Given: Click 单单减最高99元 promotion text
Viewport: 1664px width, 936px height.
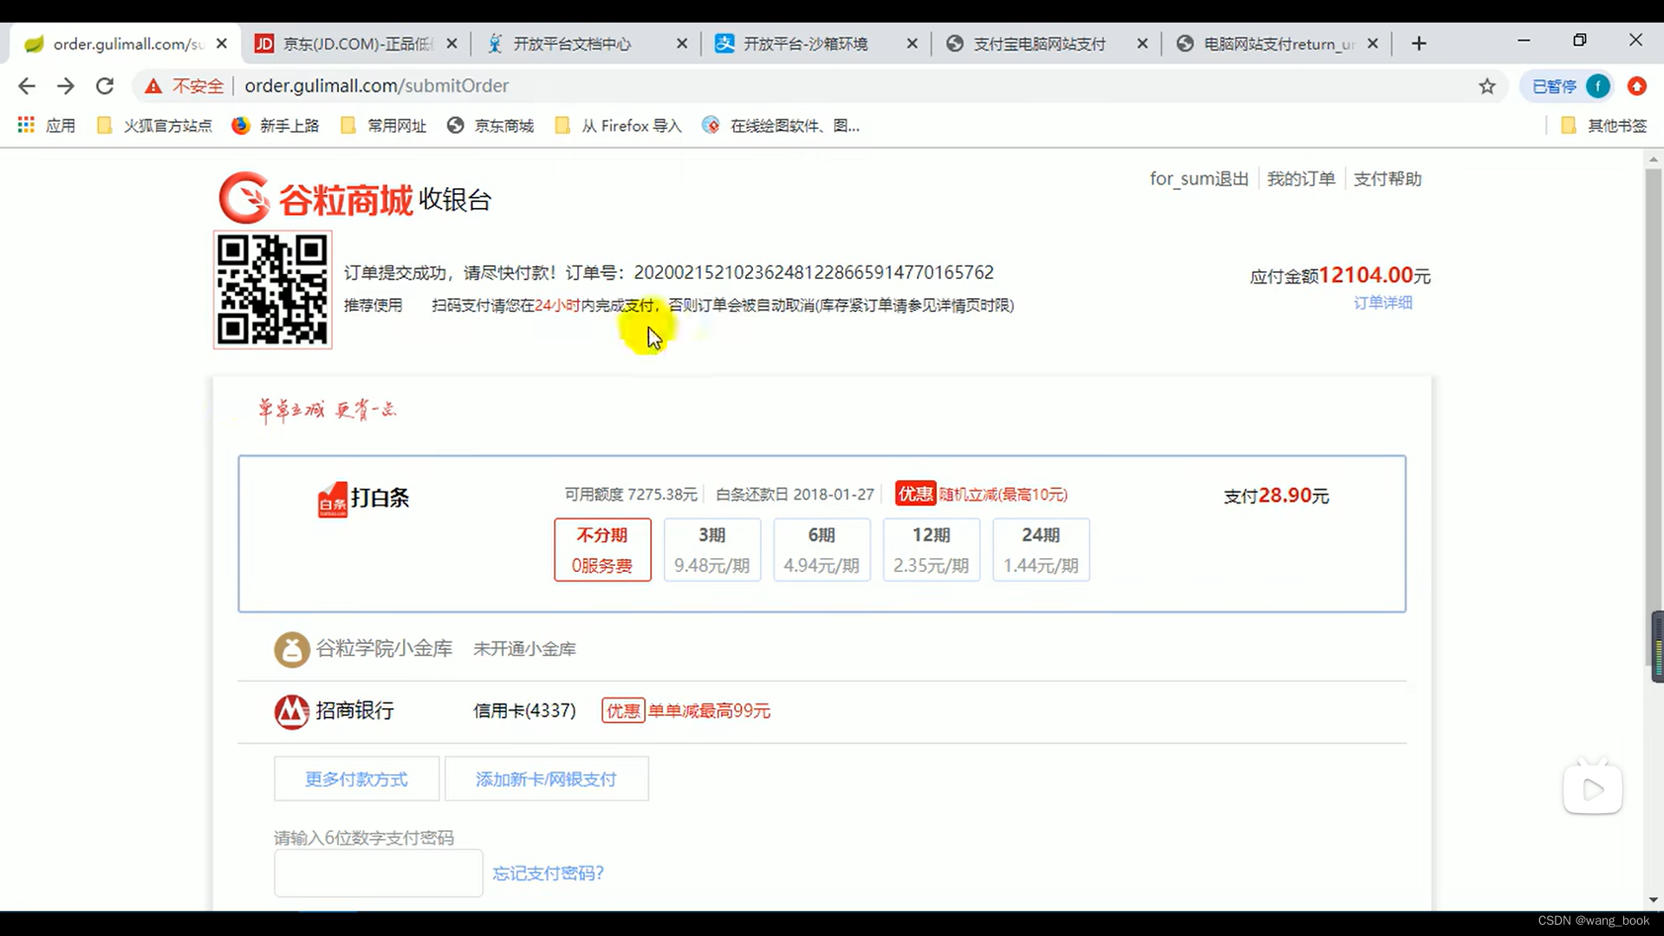Looking at the screenshot, I should coord(709,712).
